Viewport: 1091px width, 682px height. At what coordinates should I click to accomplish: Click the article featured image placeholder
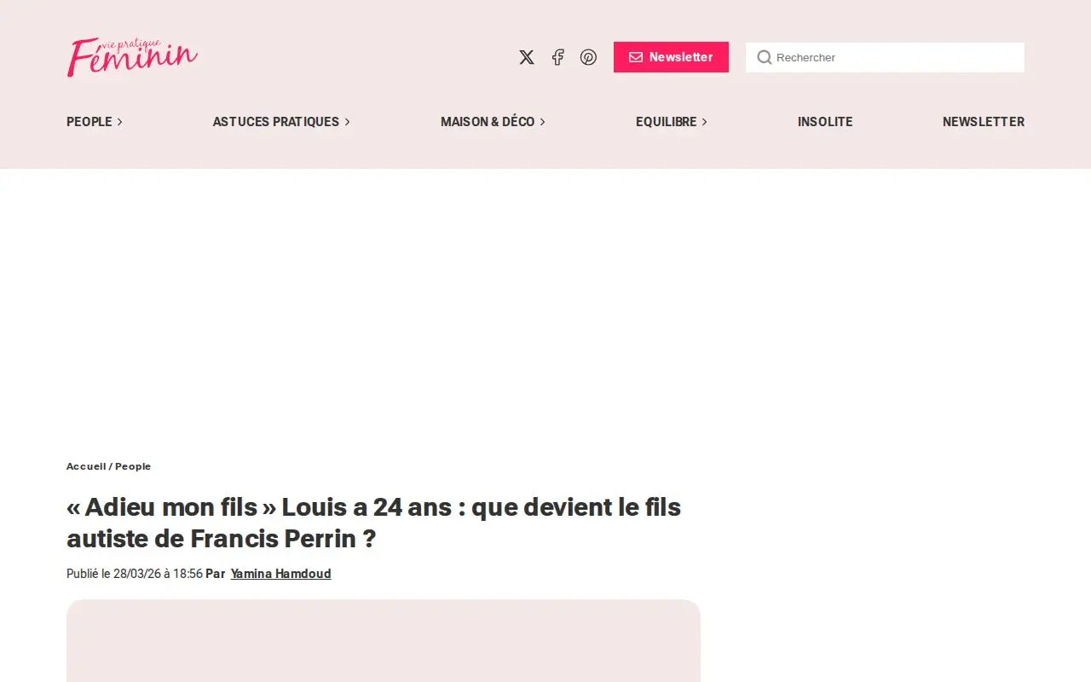pos(384,640)
